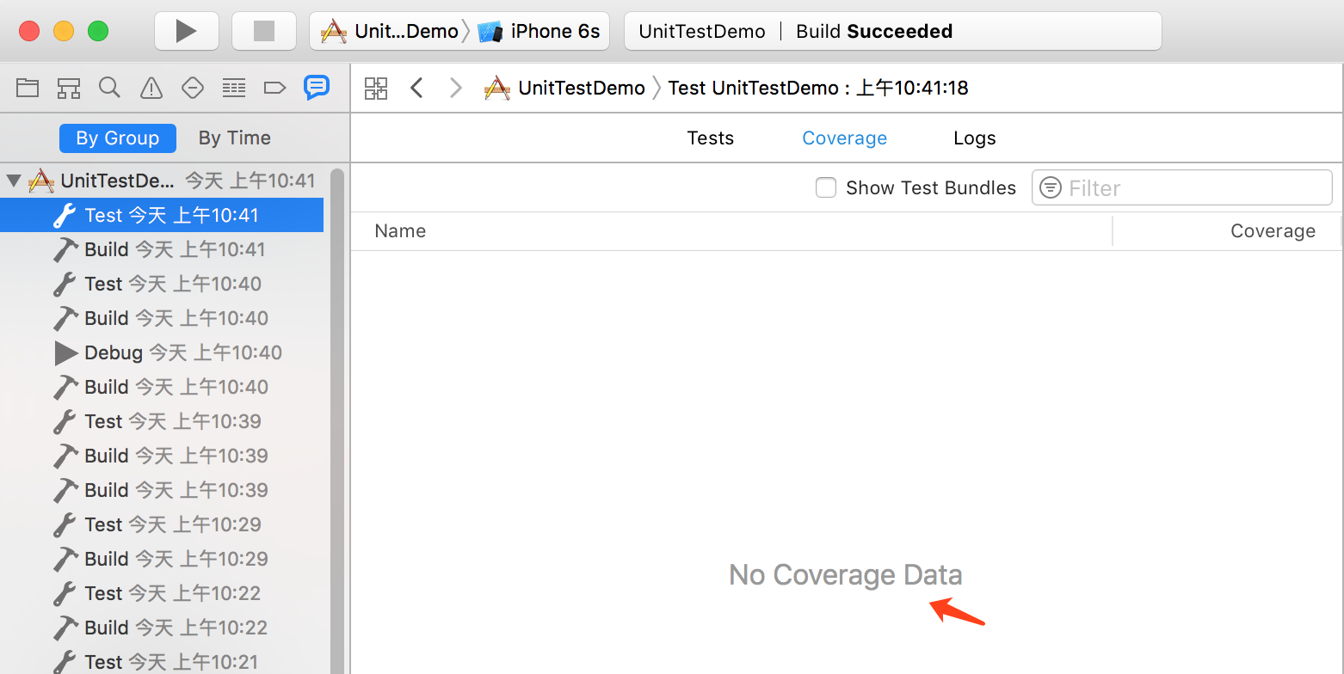Switch to the Tests tab
Screen dimensions: 1344x674
(x=711, y=138)
